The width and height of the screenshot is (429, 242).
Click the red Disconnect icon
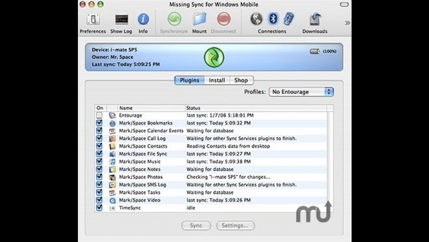[224, 19]
